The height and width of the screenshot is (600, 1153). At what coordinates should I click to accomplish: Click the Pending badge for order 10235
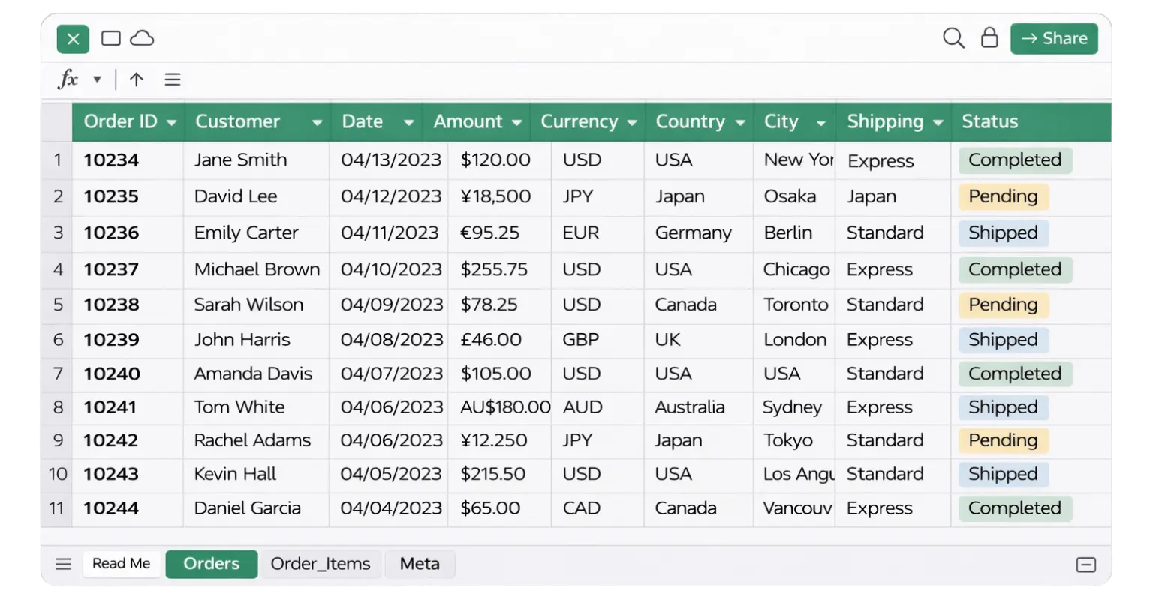[1003, 196]
